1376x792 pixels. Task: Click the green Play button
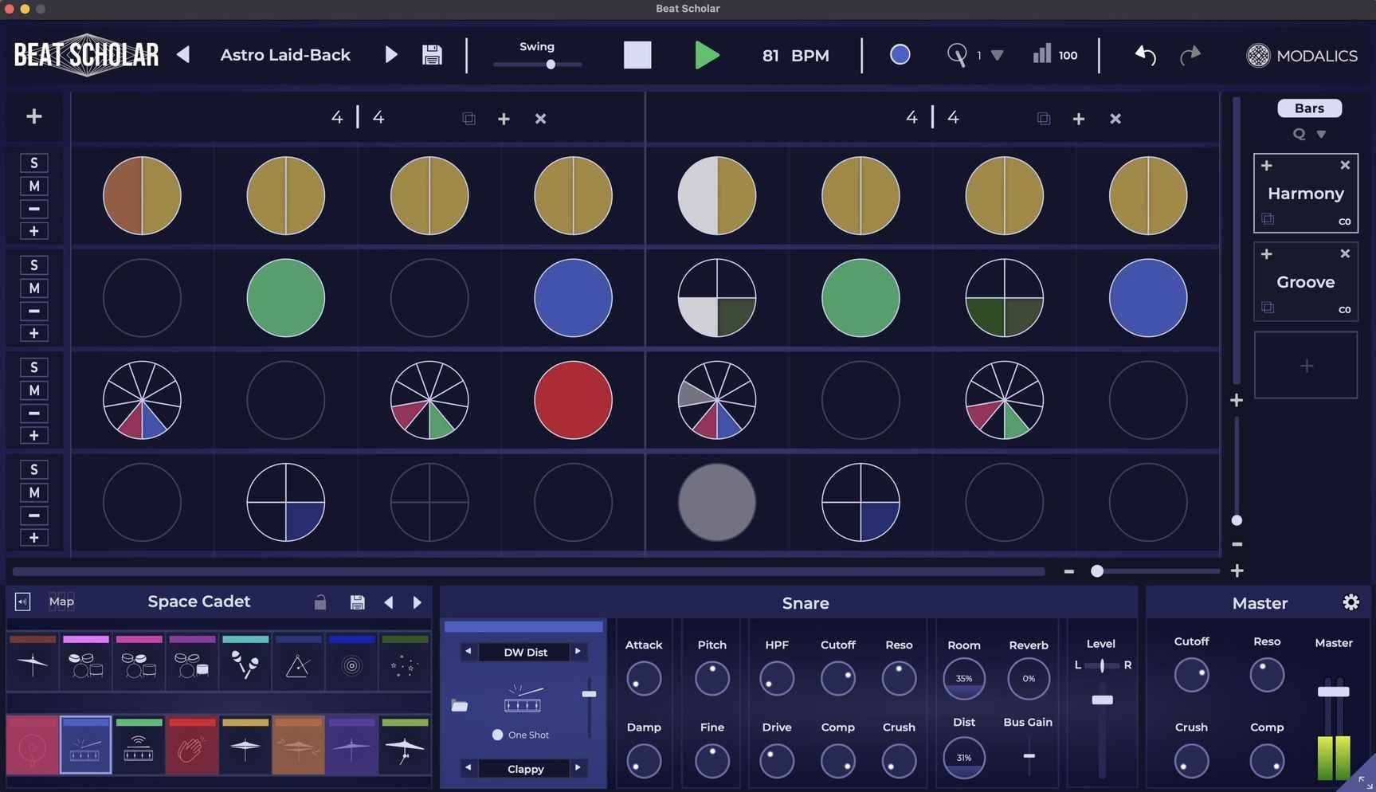(706, 56)
